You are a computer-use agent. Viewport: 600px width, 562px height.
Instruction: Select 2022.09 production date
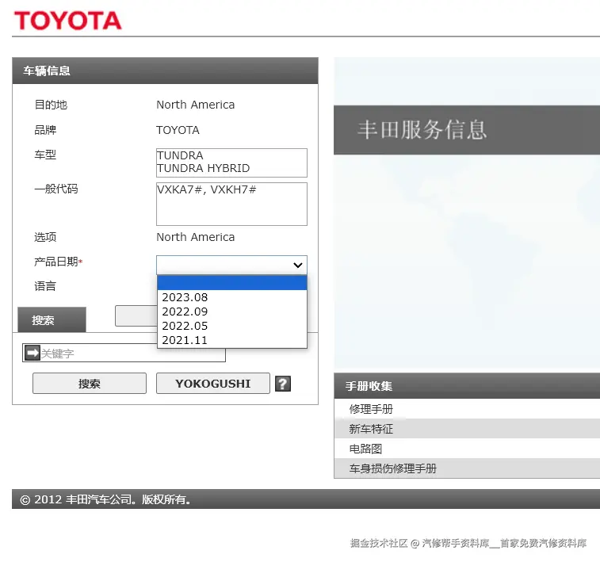pos(232,312)
